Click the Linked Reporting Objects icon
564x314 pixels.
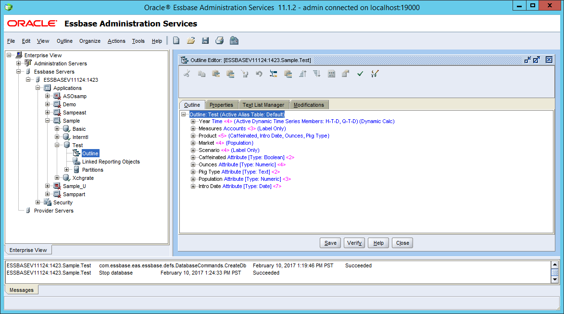76,162
